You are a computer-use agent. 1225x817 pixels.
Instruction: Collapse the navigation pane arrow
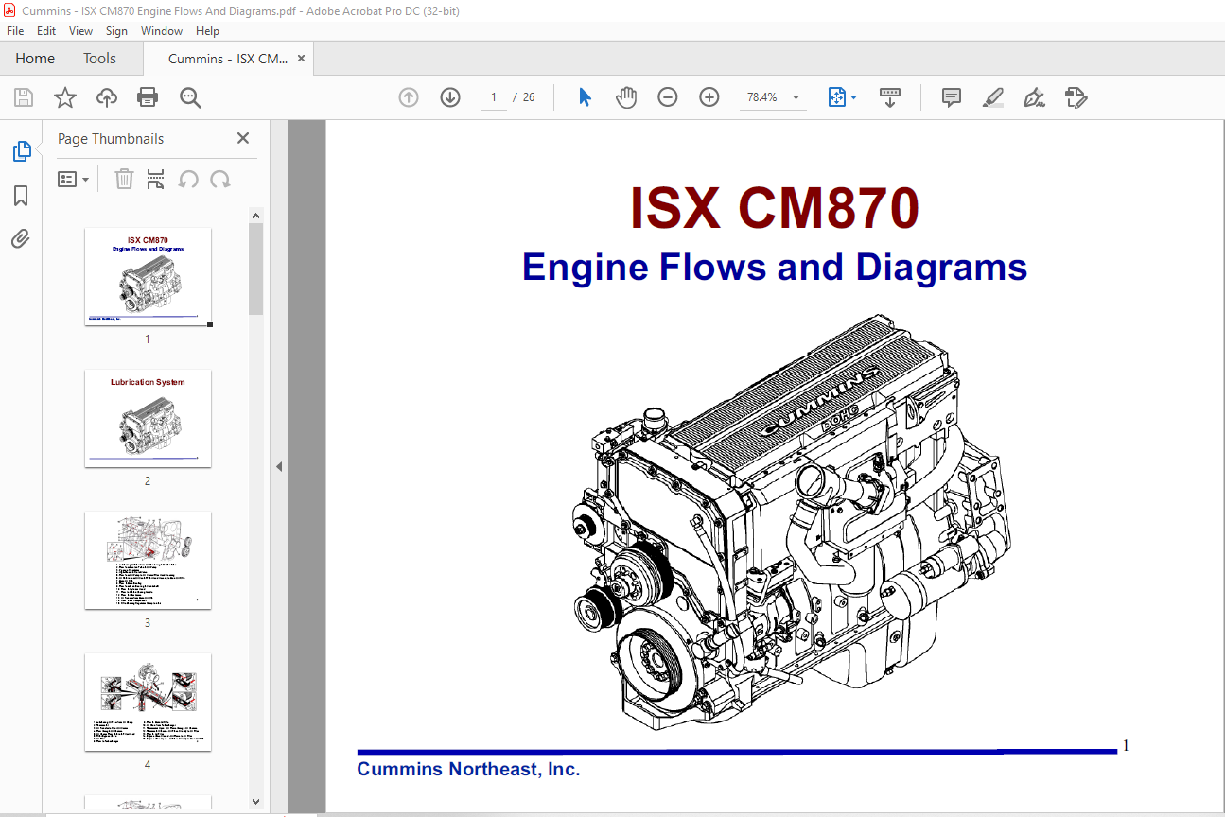[279, 466]
